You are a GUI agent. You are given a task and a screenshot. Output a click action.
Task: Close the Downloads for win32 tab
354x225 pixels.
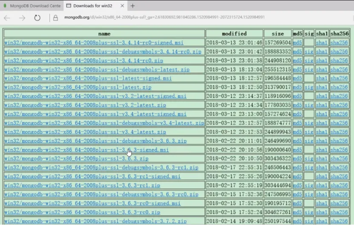coord(122,6)
